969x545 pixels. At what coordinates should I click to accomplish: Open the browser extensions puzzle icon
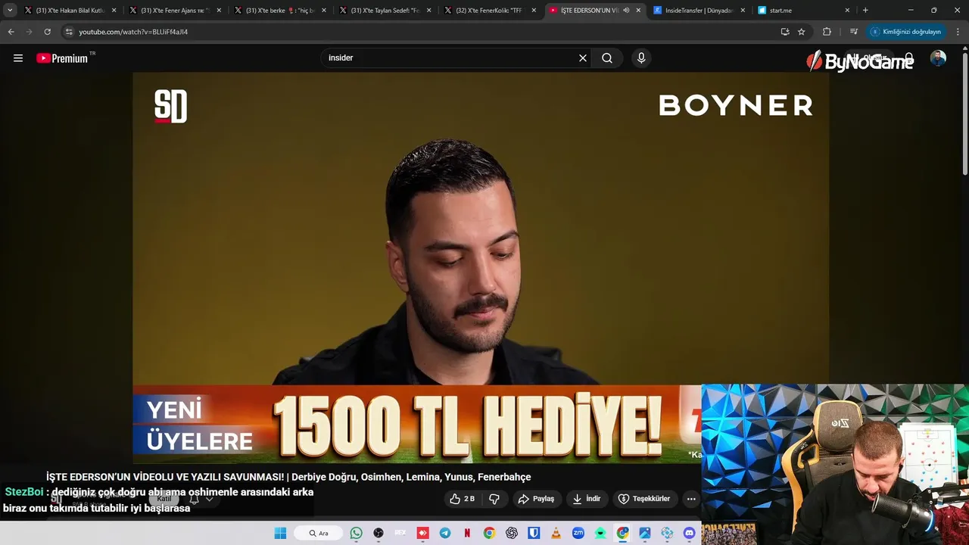coord(827,32)
